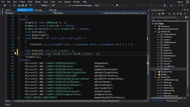
Task: Close the Graphics.h tab
Action: pyautogui.click(x=32, y=10)
